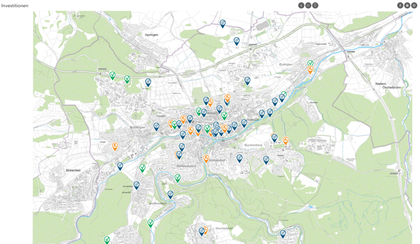Image resolution: width=420 pixels, height=244 pixels.
Task: Select green checkmark at bottom-left map edge
Action: (107, 239)
